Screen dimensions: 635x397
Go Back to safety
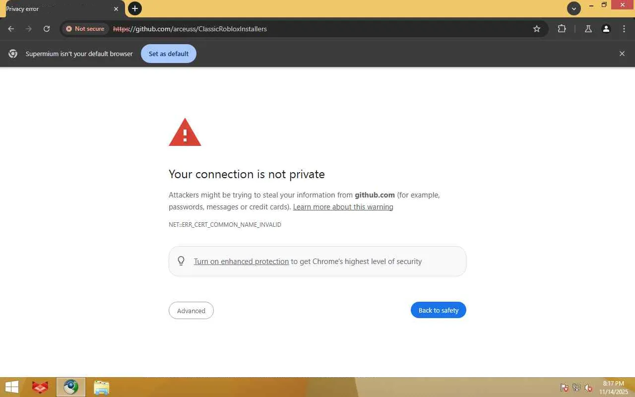pyautogui.click(x=439, y=310)
